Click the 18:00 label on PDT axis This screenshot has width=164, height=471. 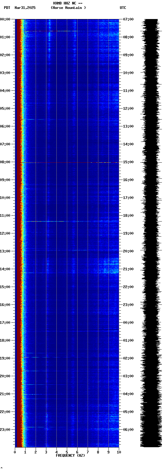[5, 340]
